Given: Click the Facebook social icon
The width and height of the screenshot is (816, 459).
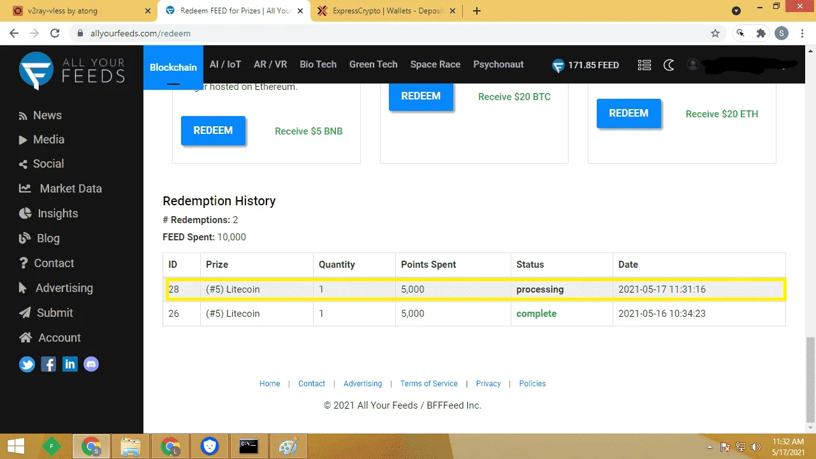Looking at the screenshot, I should tap(48, 365).
